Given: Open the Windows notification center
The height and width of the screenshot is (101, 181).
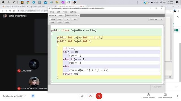Looking at the screenshot, I should pos(177,2).
